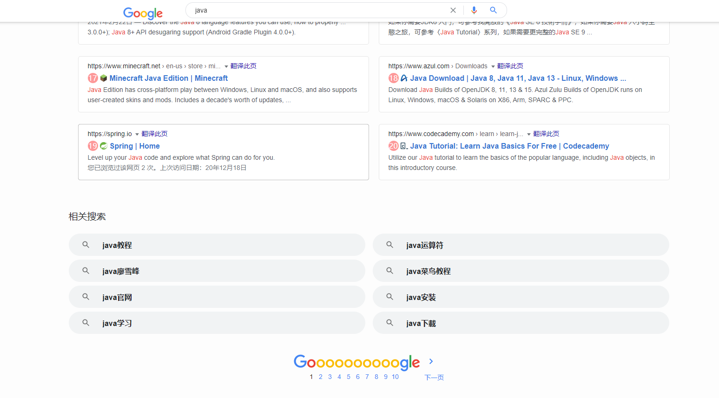Click the magnifier icon beside java教程

pos(86,245)
